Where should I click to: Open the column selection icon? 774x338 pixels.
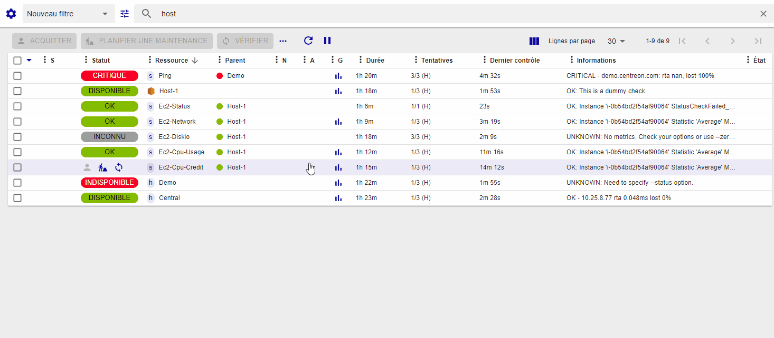pos(534,41)
